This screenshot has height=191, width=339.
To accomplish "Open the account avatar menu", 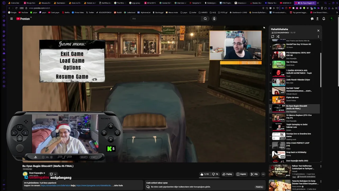I will click(x=332, y=19).
